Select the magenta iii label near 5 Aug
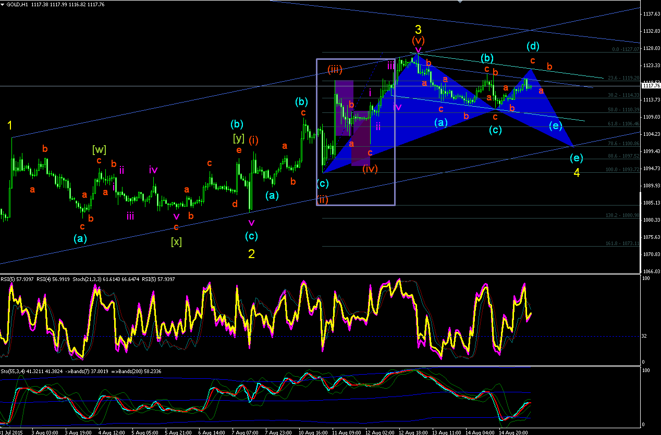 130,216
